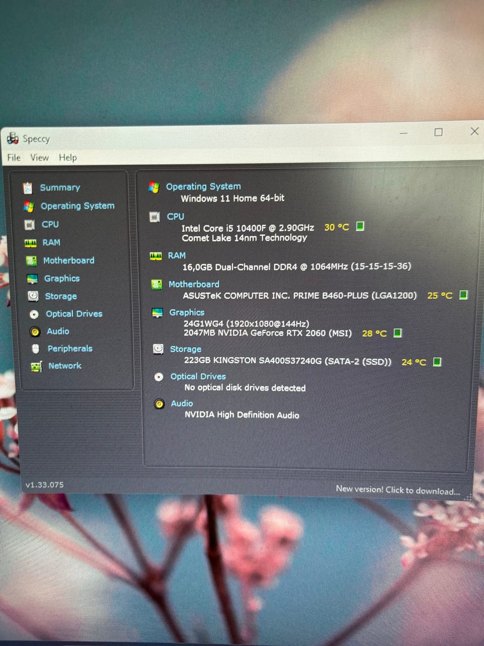Open the Operating System heading link in summary
Image resolution: width=484 pixels, height=646 pixels.
tap(204, 186)
